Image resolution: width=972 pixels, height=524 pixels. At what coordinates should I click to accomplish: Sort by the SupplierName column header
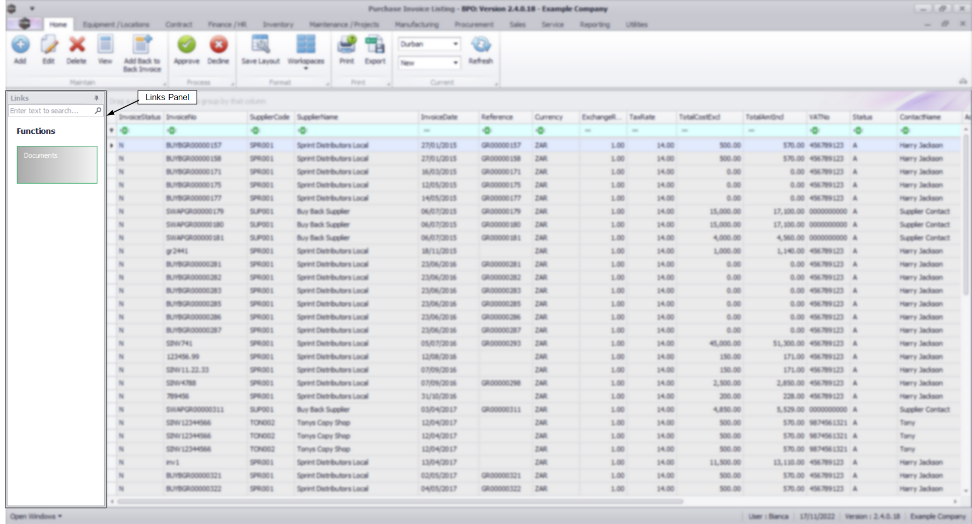pos(356,117)
